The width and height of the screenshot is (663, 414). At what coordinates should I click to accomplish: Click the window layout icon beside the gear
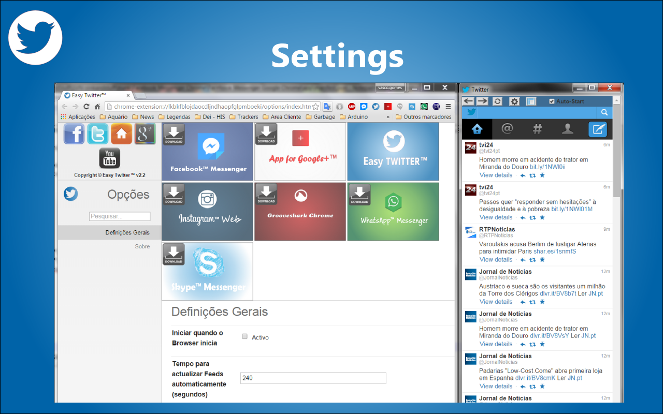click(531, 101)
